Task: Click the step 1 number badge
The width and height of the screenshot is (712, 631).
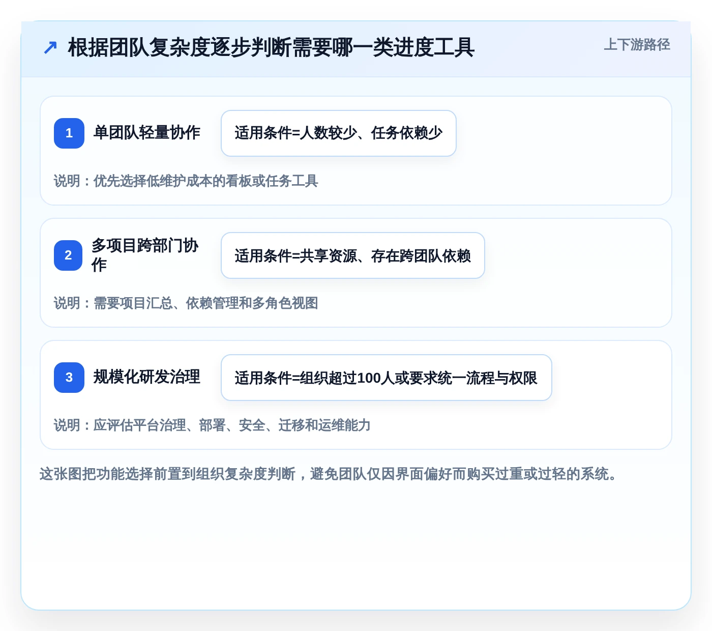Action: [x=69, y=133]
